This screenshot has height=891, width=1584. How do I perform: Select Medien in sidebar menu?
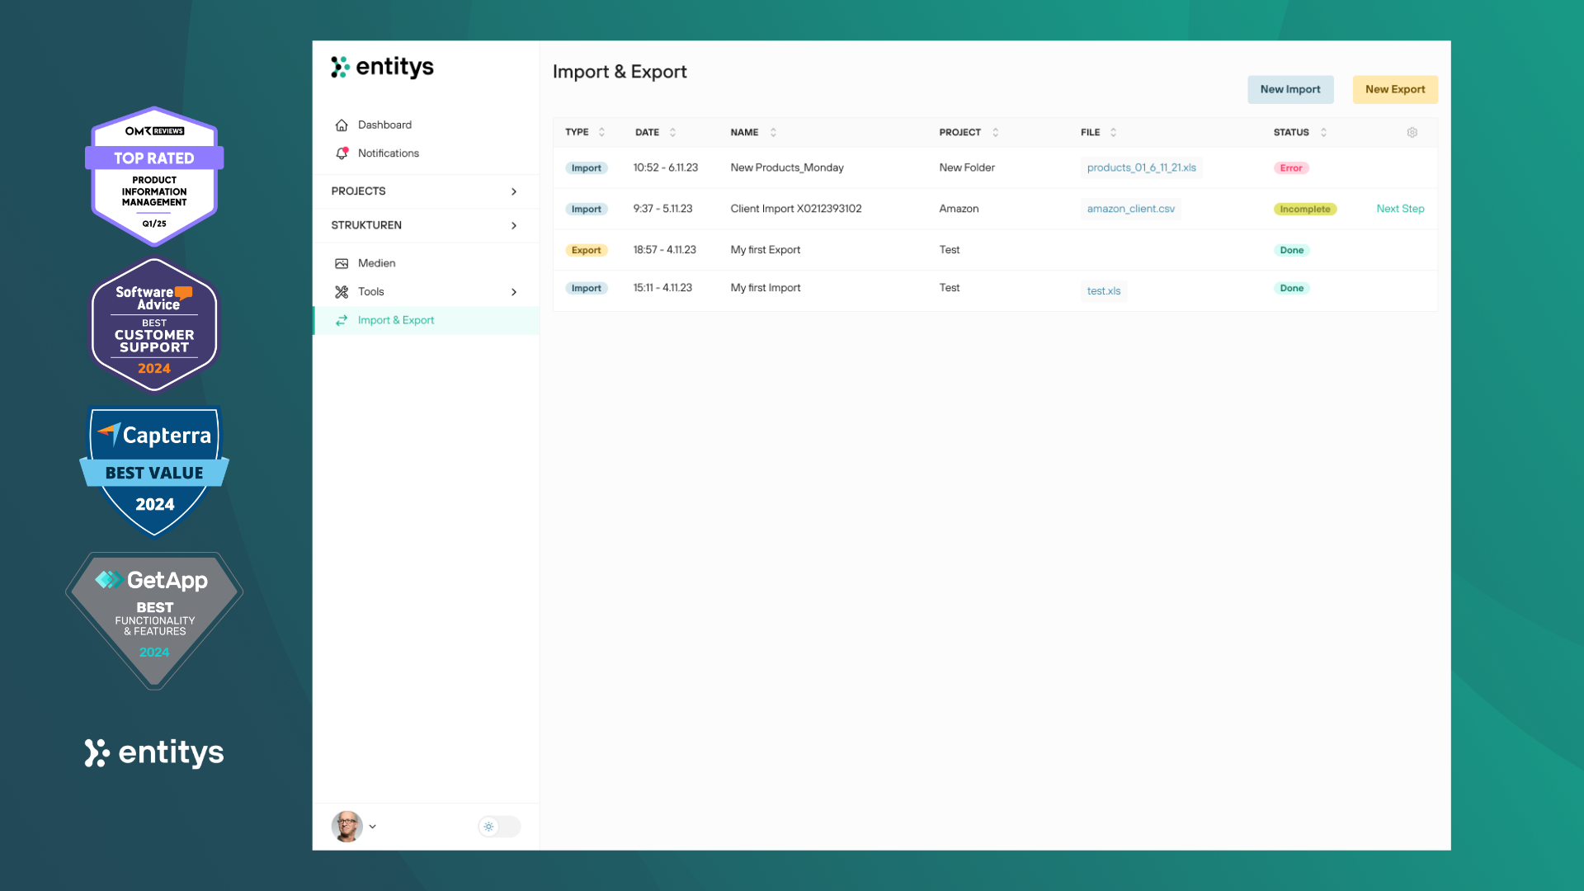pyautogui.click(x=377, y=263)
